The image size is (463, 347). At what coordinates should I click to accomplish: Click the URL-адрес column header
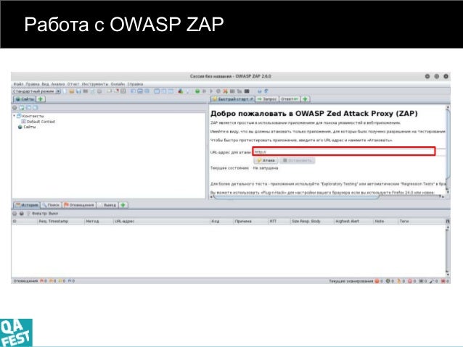click(162, 221)
